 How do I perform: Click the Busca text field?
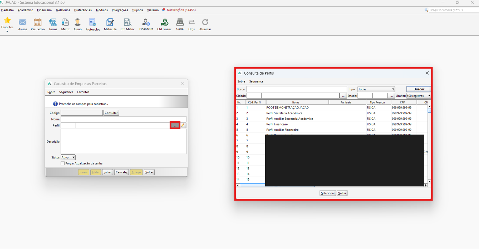pyautogui.click(x=297, y=89)
